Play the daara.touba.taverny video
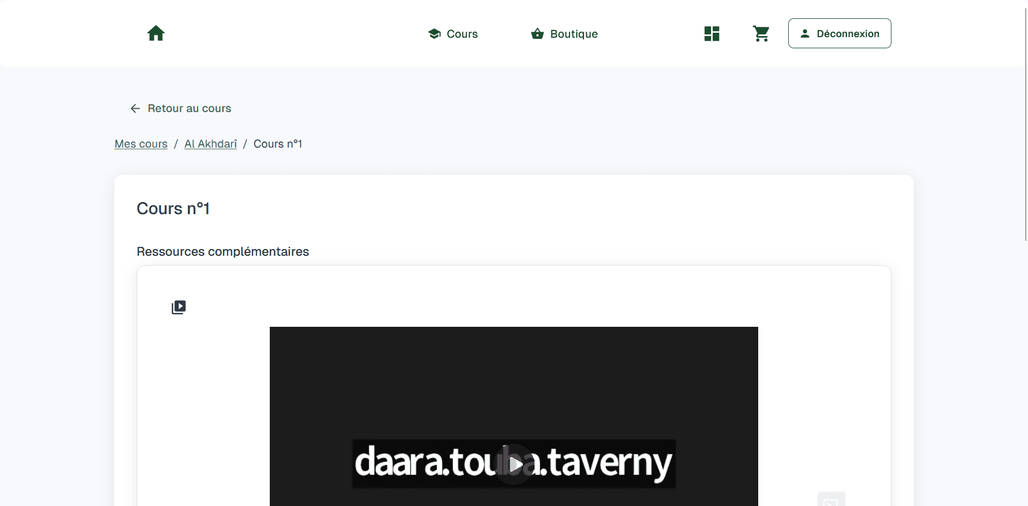The width and height of the screenshot is (1028, 506). [514, 464]
